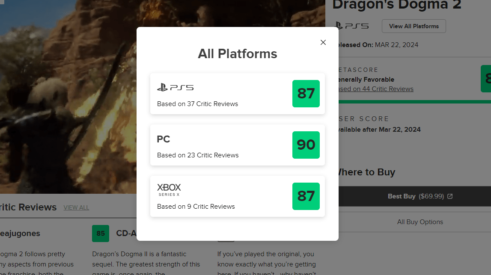Viewport: 491px width, 275px height.
Task: Click 'Based on 9 Critic Reviews' text
Action: click(196, 207)
